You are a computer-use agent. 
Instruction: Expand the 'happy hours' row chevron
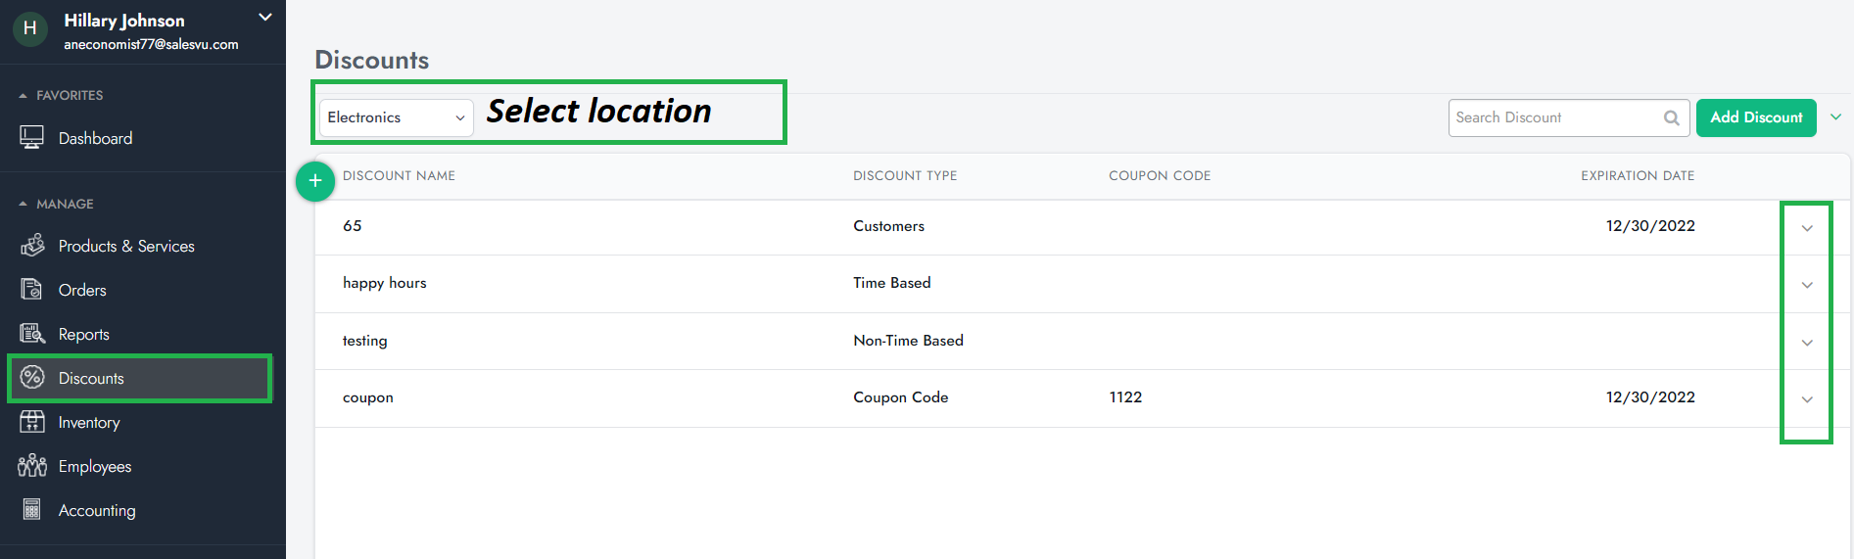(1807, 285)
